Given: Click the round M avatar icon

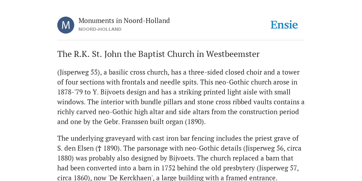Looking at the screenshot, I should [x=66, y=25].
